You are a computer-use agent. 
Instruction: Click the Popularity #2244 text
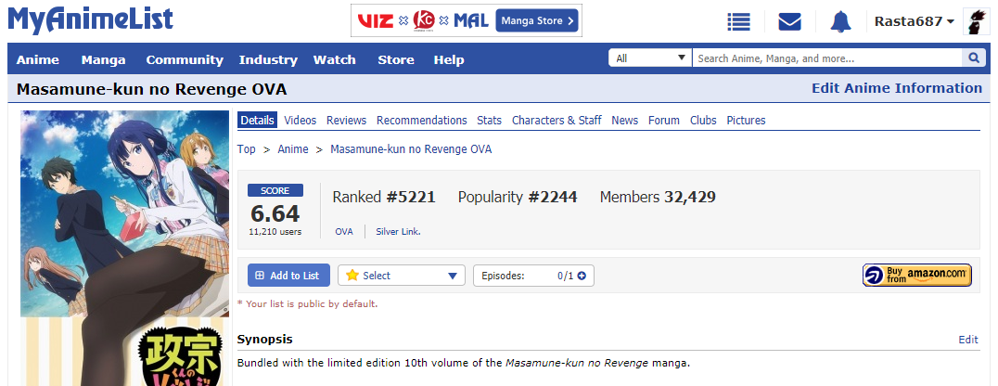pos(518,198)
